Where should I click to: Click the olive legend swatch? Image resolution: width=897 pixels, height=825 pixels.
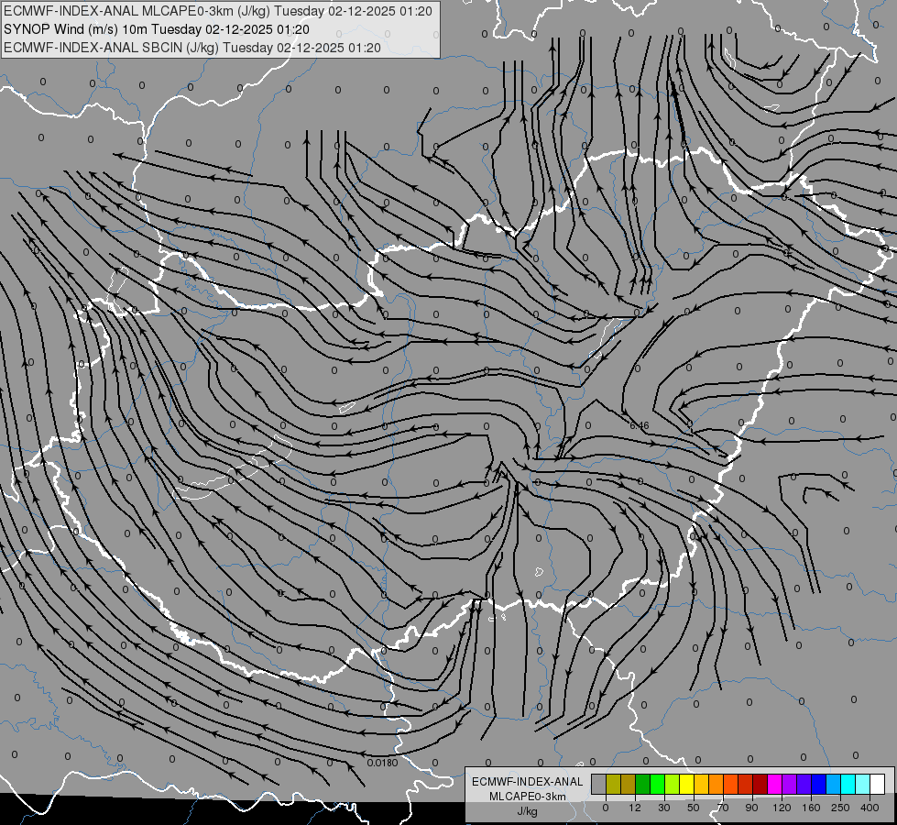click(613, 785)
